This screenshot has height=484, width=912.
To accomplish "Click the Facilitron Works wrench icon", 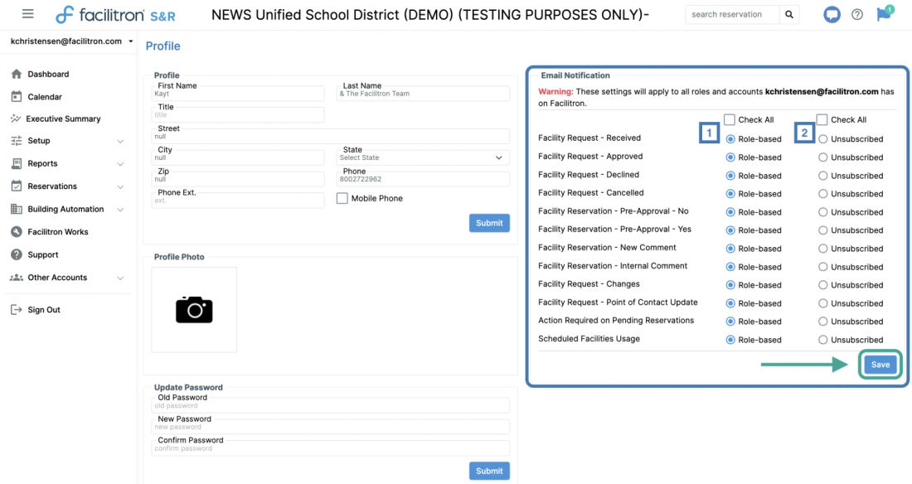I will [x=17, y=231].
